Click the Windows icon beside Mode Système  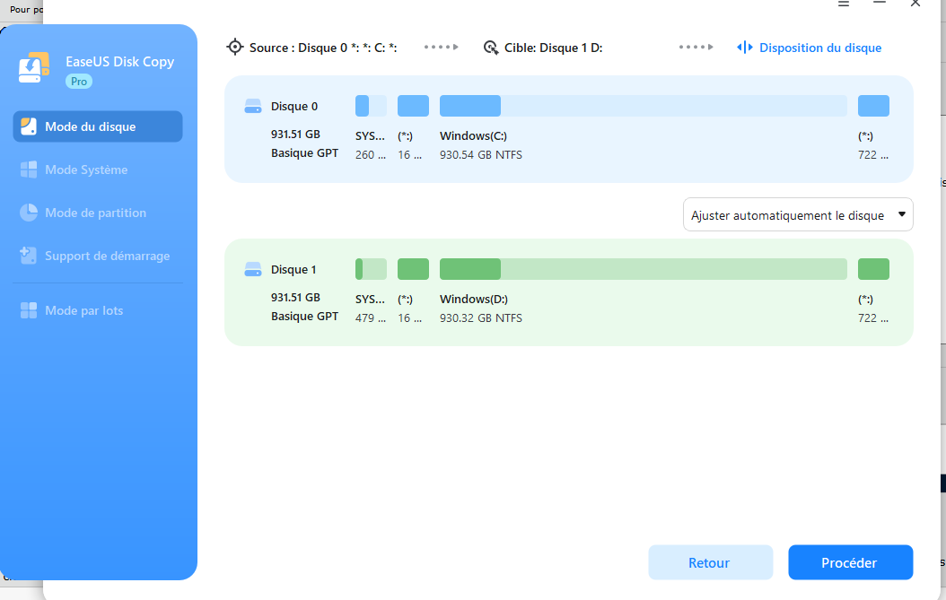29,170
